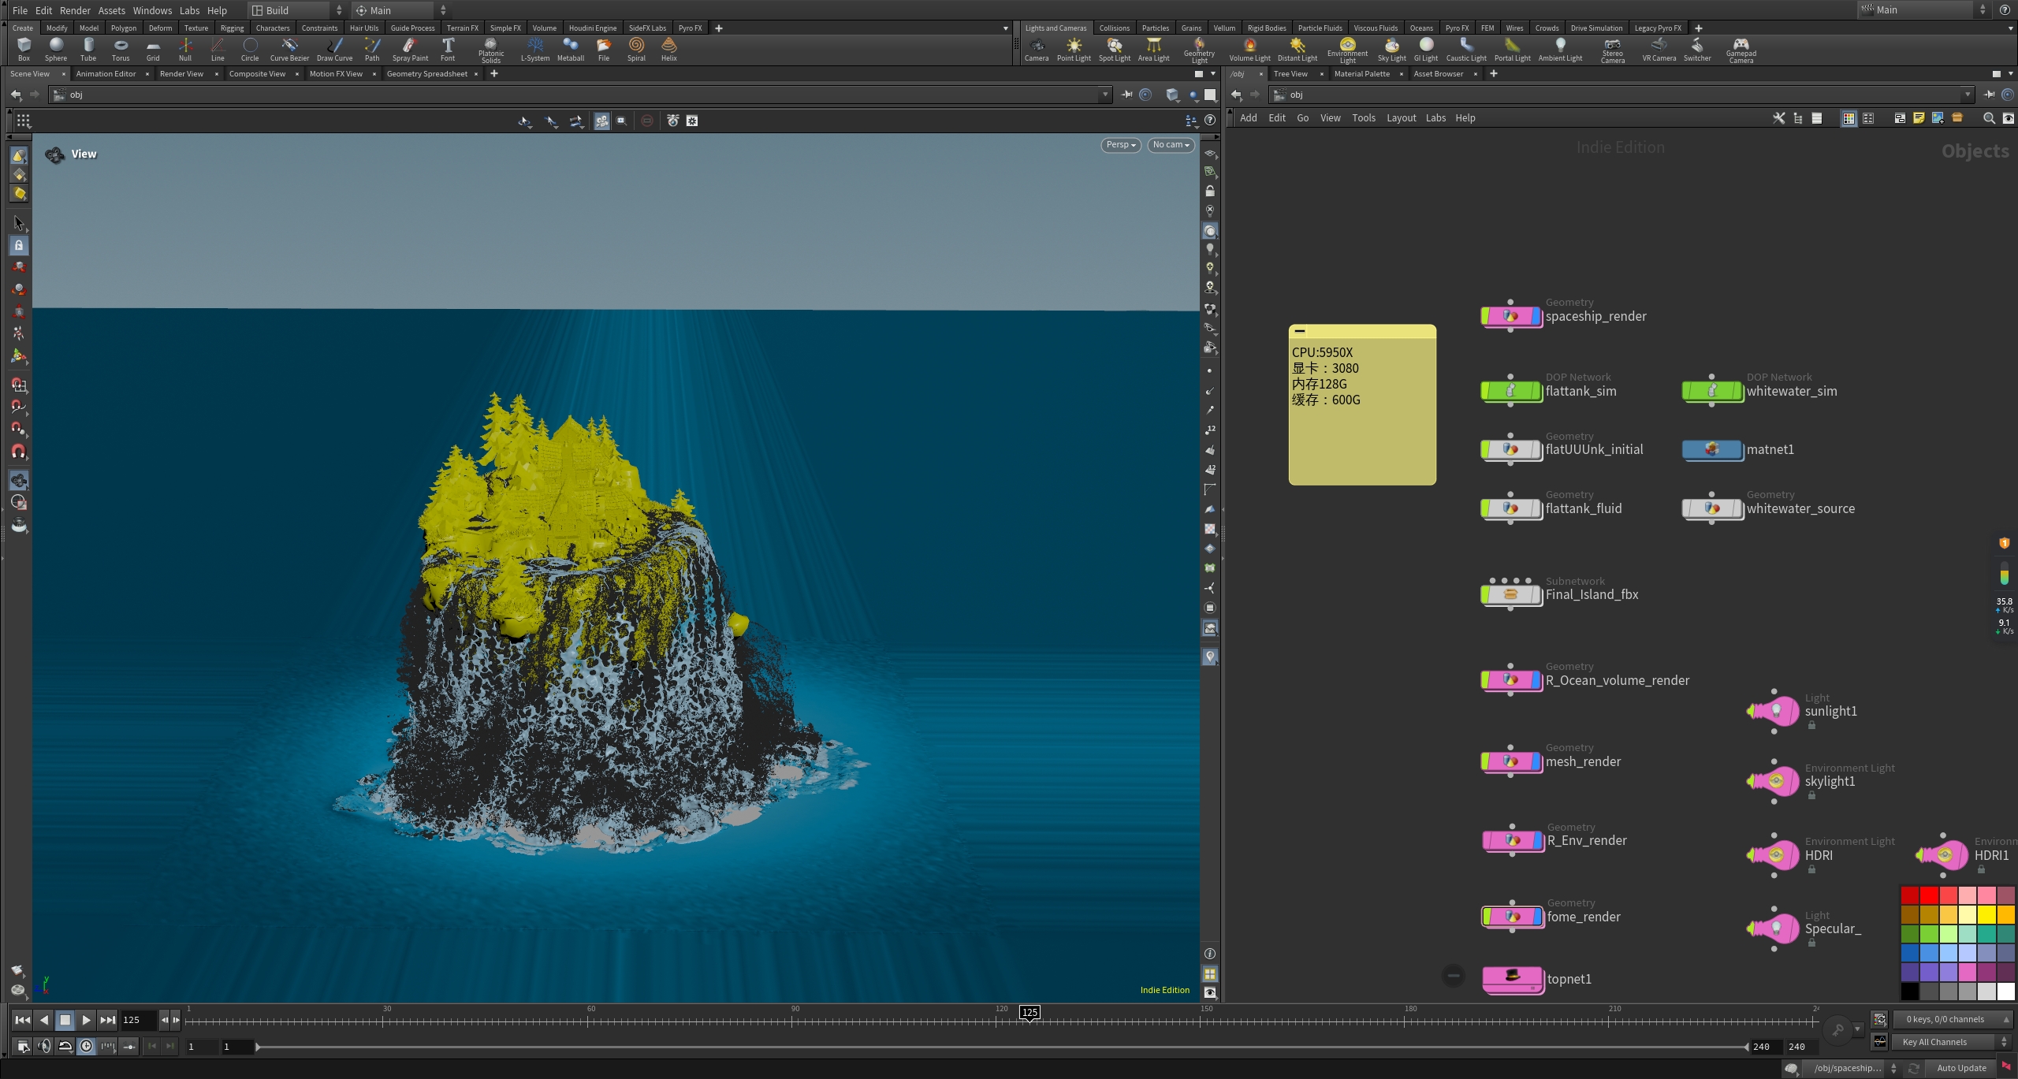Image resolution: width=2018 pixels, height=1079 pixels.
Task: Switch to the Animation Editor tab
Action: click(x=106, y=73)
